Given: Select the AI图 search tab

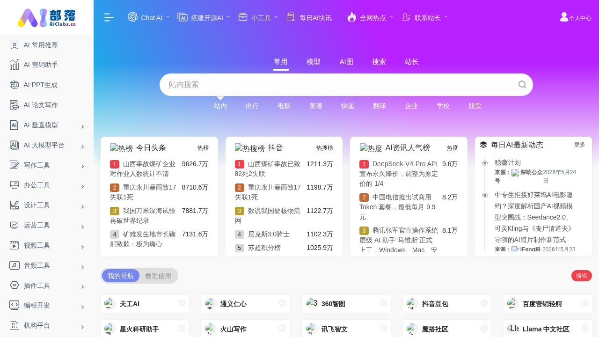Looking at the screenshot, I should click(346, 62).
